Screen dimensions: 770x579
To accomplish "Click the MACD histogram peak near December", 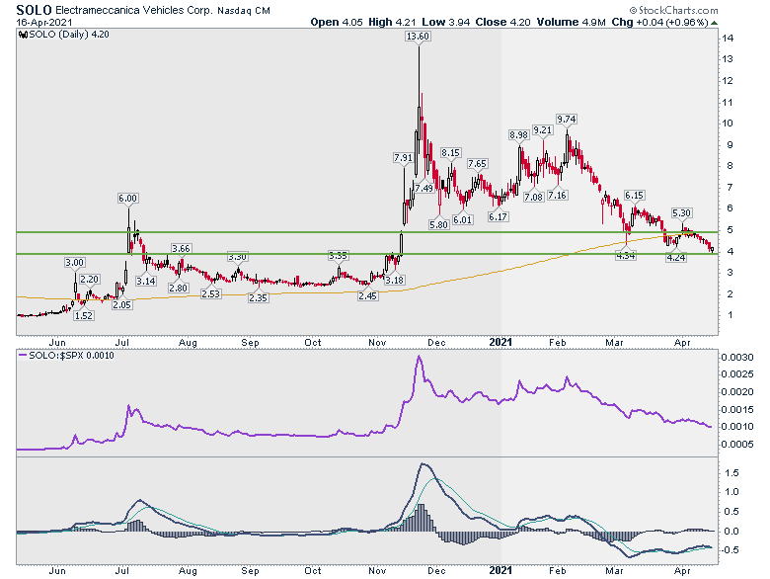I will [x=422, y=516].
